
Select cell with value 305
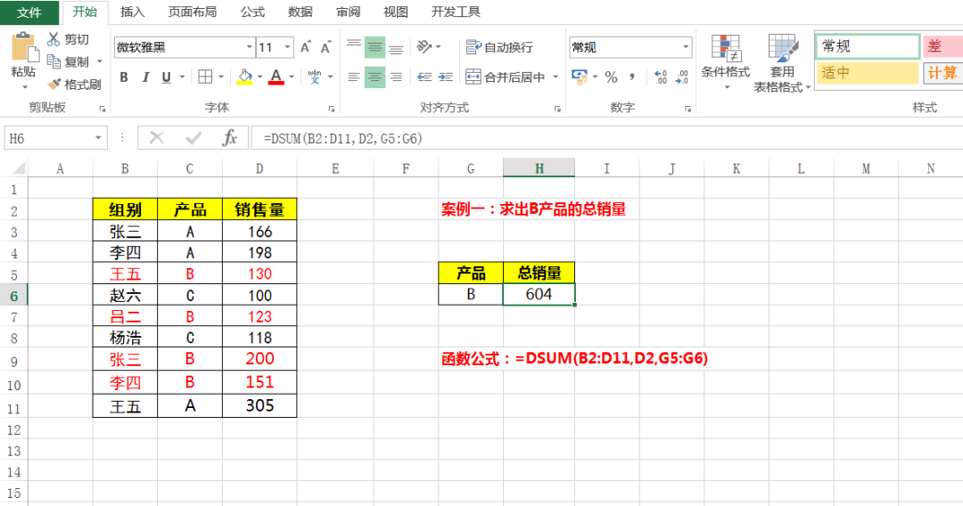coord(259,406)
